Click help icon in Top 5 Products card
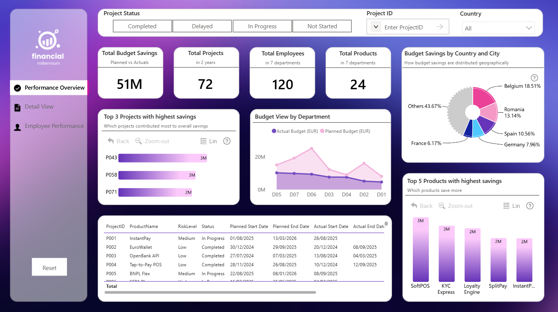 pyautogui.click(x=530, y=206)
